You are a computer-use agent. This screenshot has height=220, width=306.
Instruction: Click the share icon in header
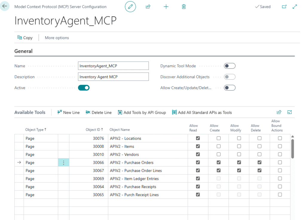point(148,7)
